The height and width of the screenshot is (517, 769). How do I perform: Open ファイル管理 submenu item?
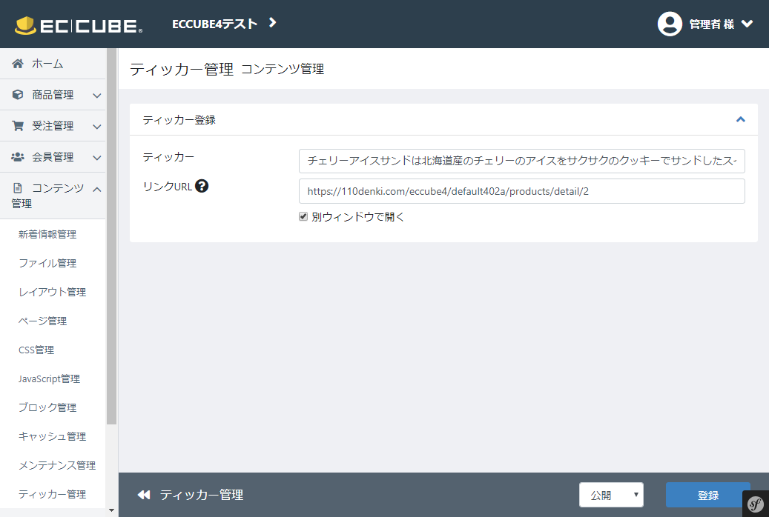click(47, 264)
